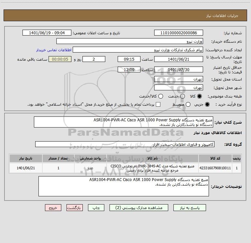Click the چاپ print button
This screenshot has width=251, height=243.
click(x=96, y=207)
